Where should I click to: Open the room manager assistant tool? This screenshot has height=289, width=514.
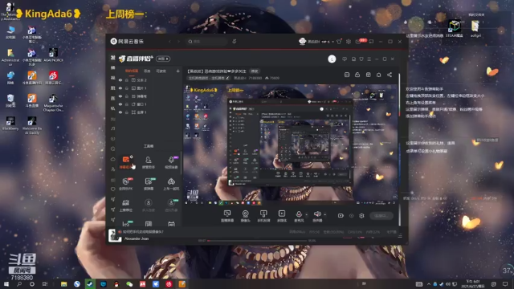[x=148, y=162]
